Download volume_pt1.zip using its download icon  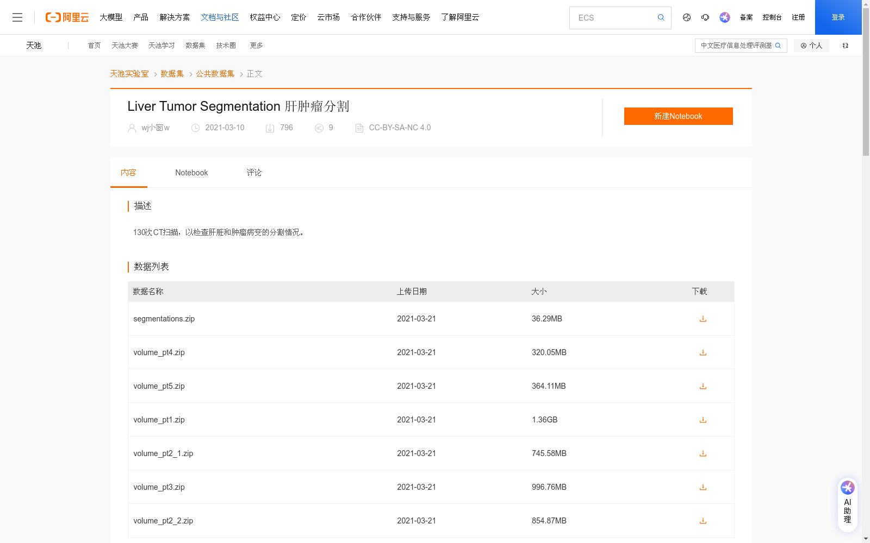point(703,420)
